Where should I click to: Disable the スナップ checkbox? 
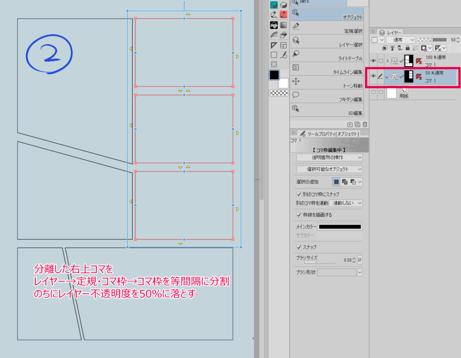pyautogui.click(x=299, y=247)
